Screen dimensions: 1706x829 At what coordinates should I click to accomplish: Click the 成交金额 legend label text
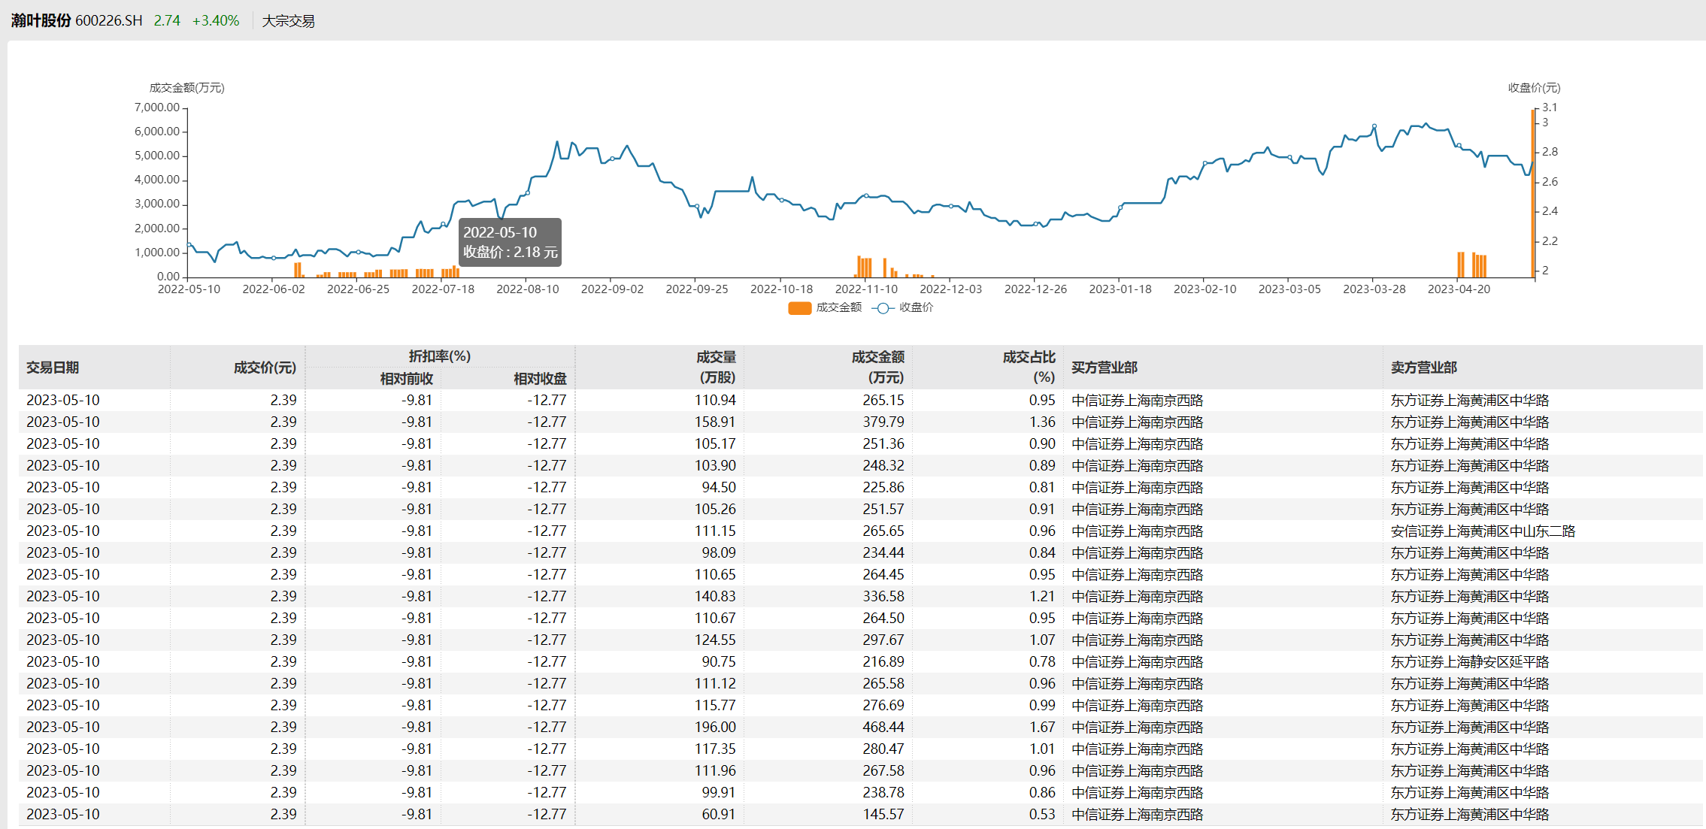coord(839,307)
